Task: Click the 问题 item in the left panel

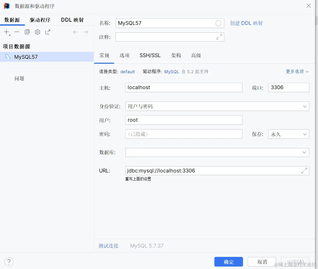Action: tap(19, 78)
